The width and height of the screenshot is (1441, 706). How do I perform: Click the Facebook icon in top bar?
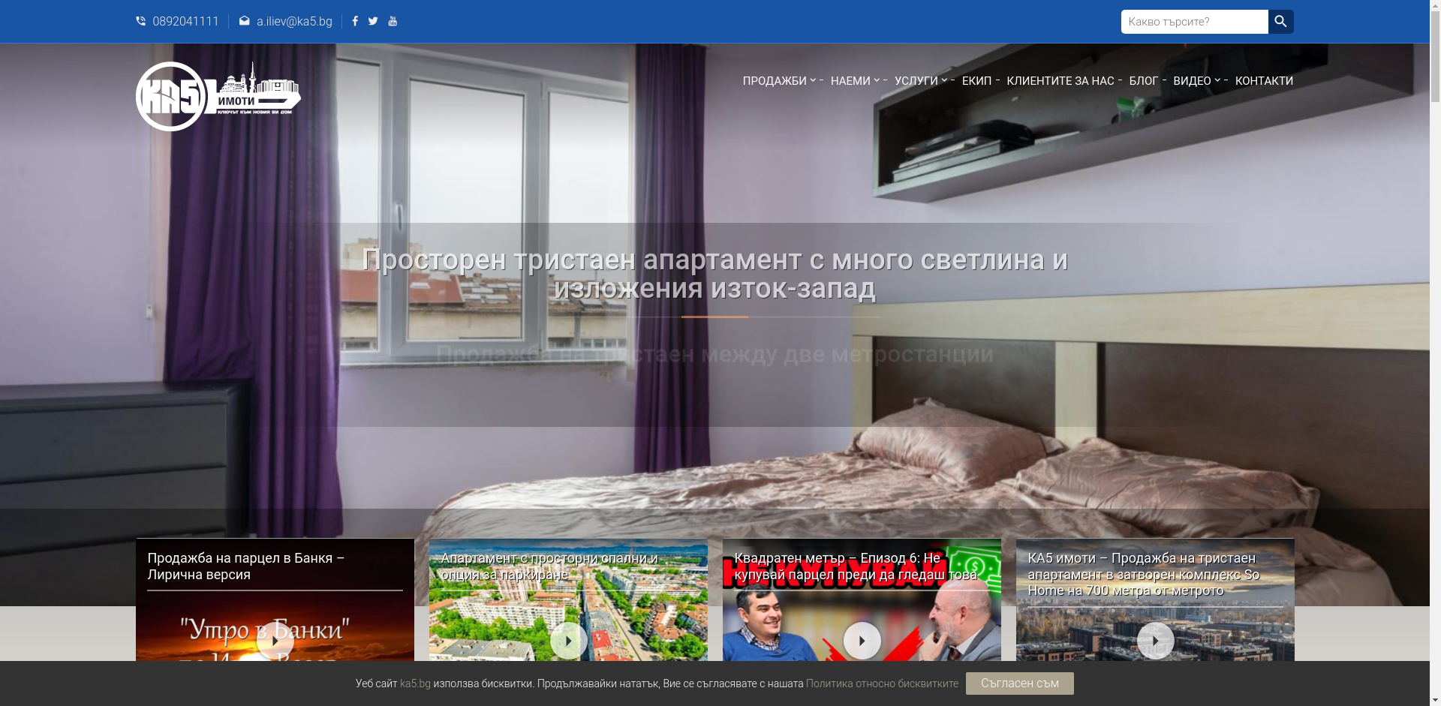point(355,21)
